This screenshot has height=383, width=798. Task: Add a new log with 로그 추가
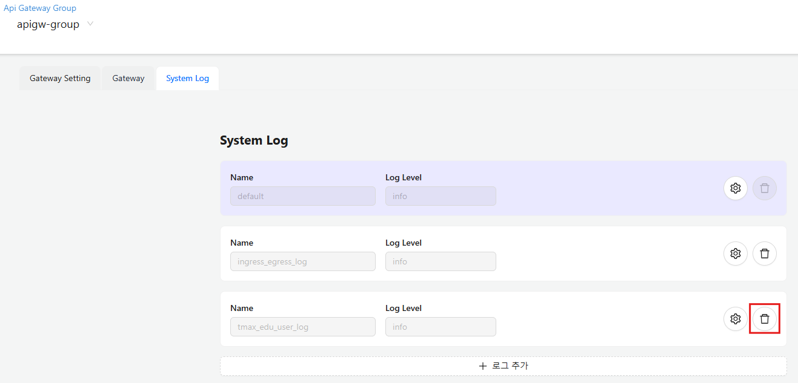pyautogui.click(x=504, y=366)
